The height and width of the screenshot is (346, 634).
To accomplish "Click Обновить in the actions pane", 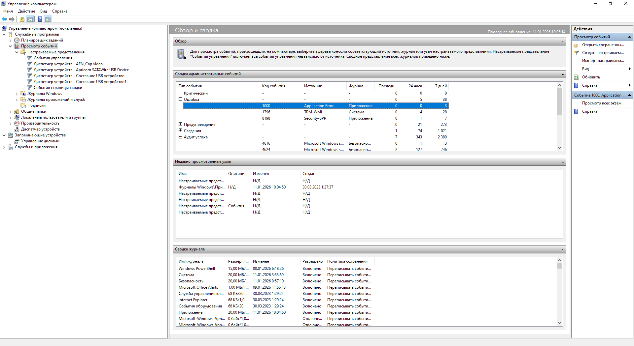I will pyautogui.click(x=591, y=77).
